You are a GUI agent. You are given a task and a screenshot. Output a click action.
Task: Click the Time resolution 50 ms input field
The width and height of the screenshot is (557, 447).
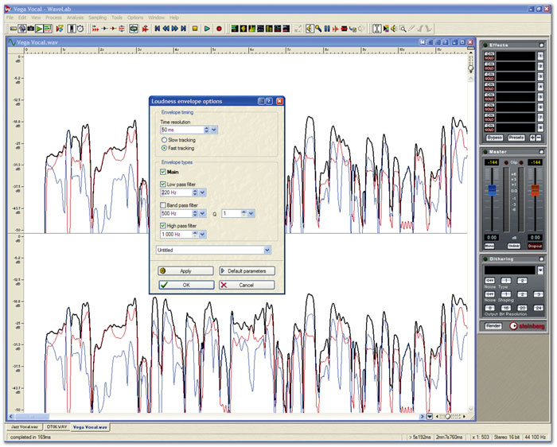(182, 130)
